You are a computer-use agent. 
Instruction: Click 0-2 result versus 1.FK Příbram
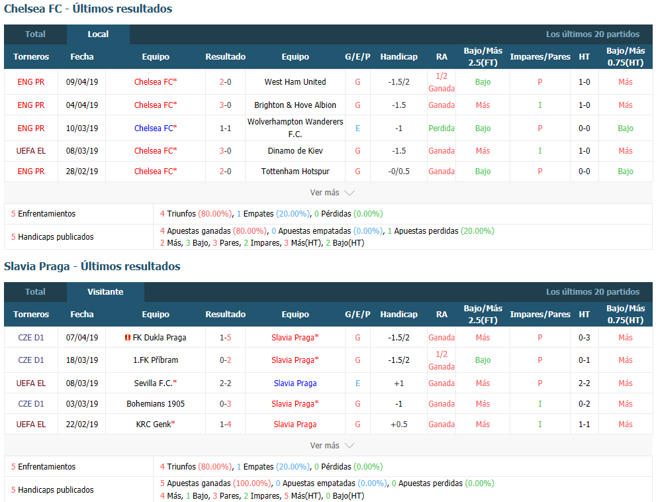225,360
